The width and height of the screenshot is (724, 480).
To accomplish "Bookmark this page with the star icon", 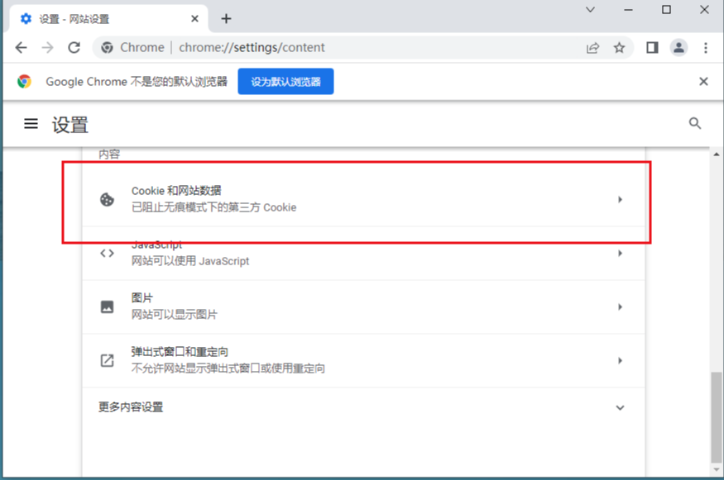I will (619, 47).
